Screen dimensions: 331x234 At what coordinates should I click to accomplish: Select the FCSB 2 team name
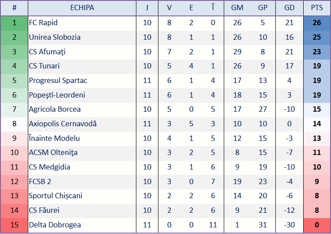tap(40, 181)
